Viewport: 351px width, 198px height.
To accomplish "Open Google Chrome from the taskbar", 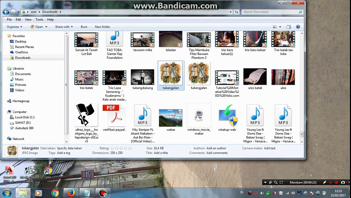I will [x=55, y=193].
